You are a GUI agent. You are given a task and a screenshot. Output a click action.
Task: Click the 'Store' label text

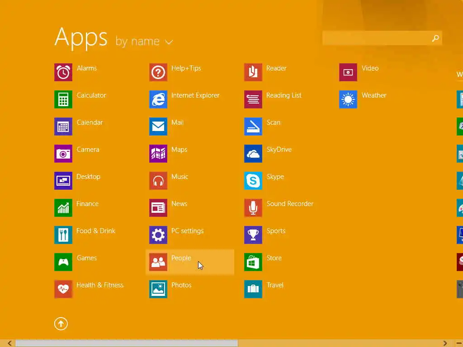(x=274, y=258)
